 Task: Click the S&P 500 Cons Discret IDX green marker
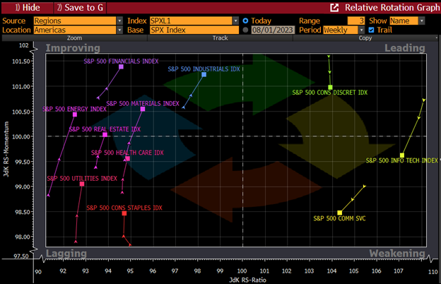point(330,88)
